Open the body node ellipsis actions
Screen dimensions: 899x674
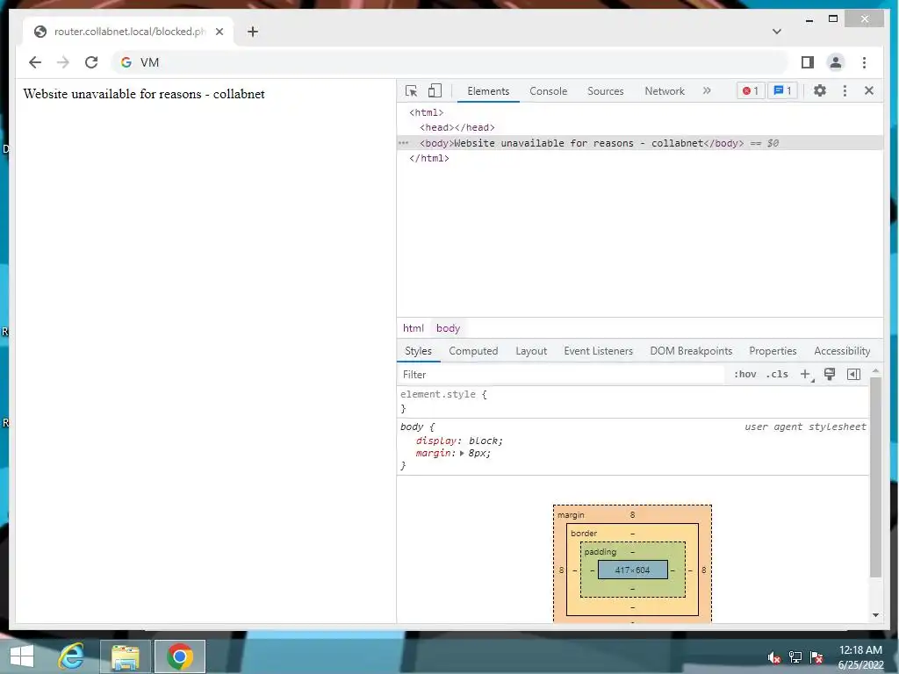[404, 143]
